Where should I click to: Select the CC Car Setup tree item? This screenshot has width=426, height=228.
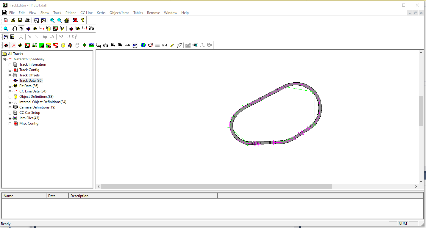click(x=30, y=113)
